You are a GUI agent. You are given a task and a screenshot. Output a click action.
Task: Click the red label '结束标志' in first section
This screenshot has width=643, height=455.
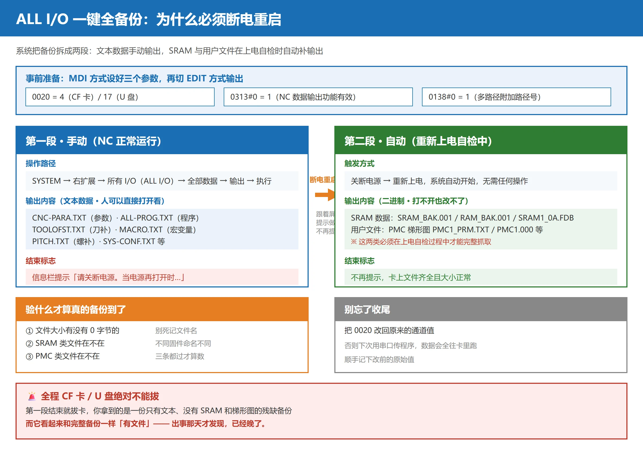pos(41,261)
